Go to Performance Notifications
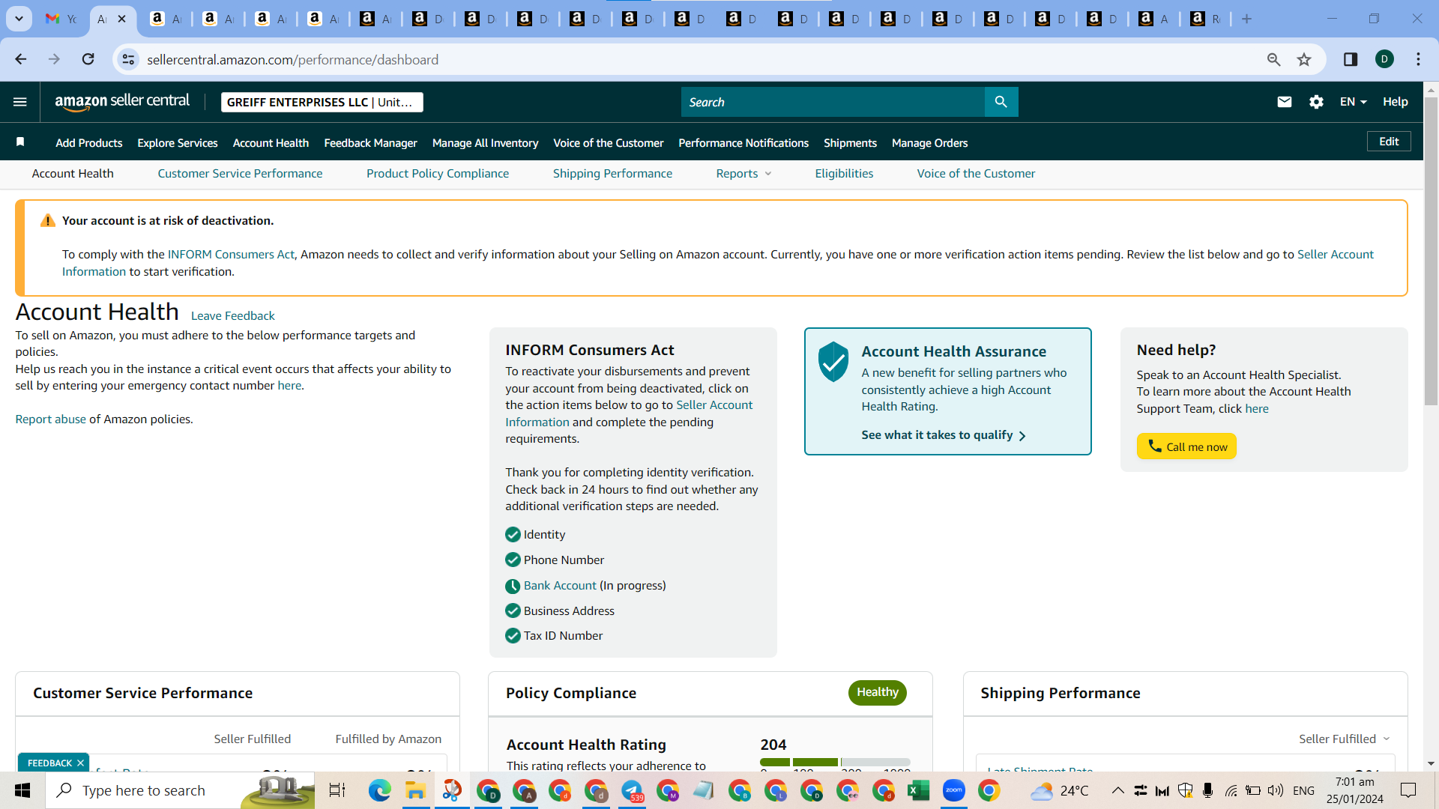1439x809 pixels. [x=743, y=143]
